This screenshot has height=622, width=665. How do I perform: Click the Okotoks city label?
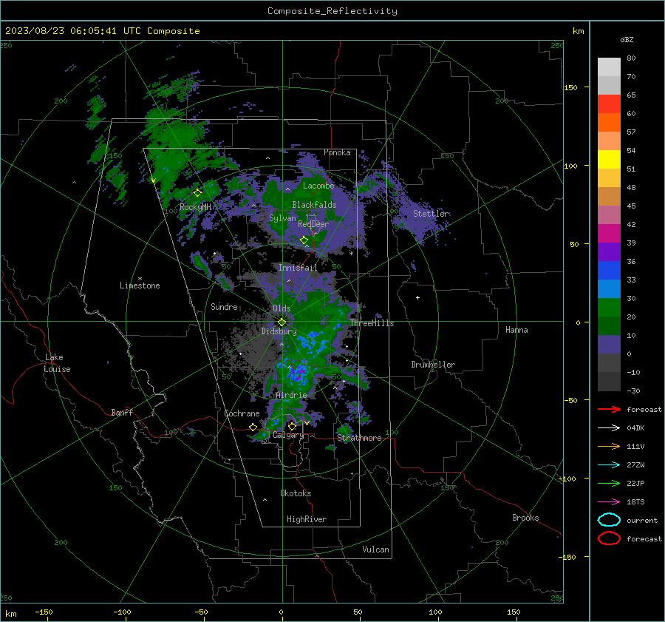pyautogui.click(x=296, y=493)
